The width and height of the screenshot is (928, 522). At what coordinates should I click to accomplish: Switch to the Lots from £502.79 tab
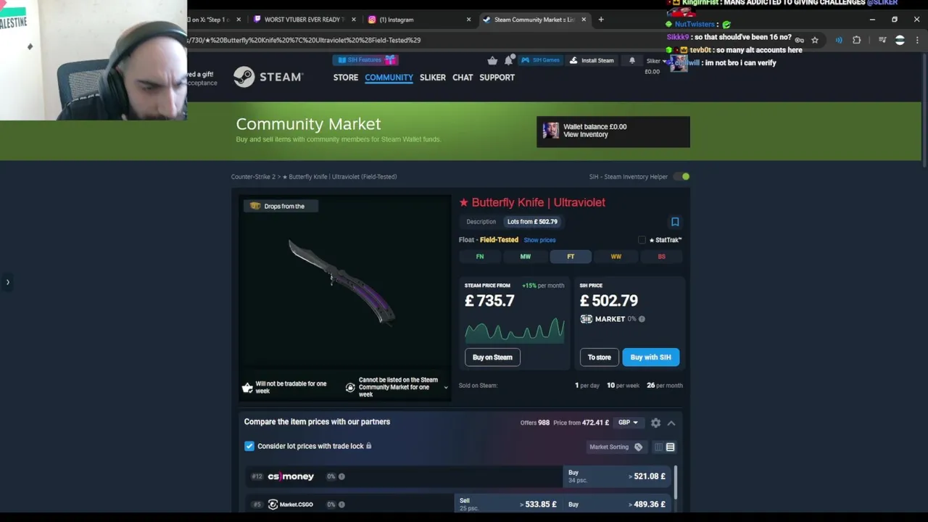click(533, 222)
